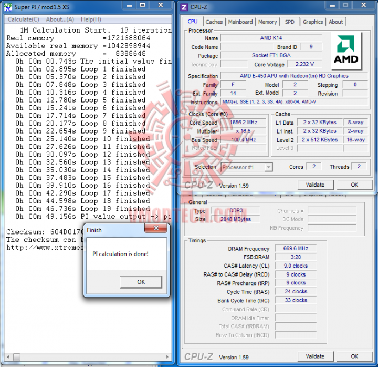Click the 'Loop 1 finished' line
Viewport: 378px width, 367px height.
[x=80, y=69]
